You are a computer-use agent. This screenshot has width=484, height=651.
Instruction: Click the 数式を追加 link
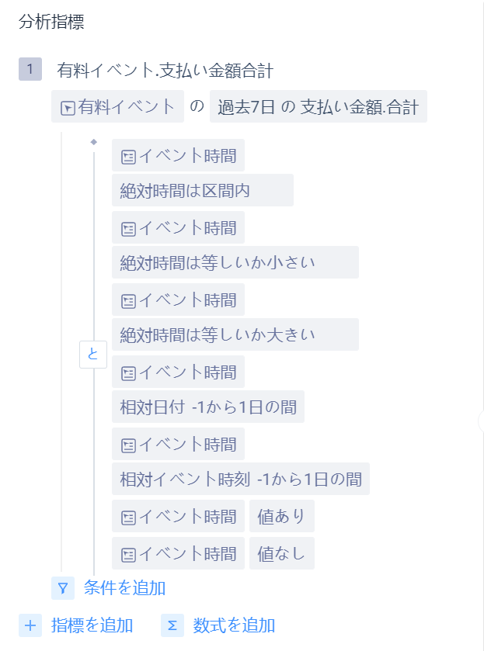click(234, 625)
